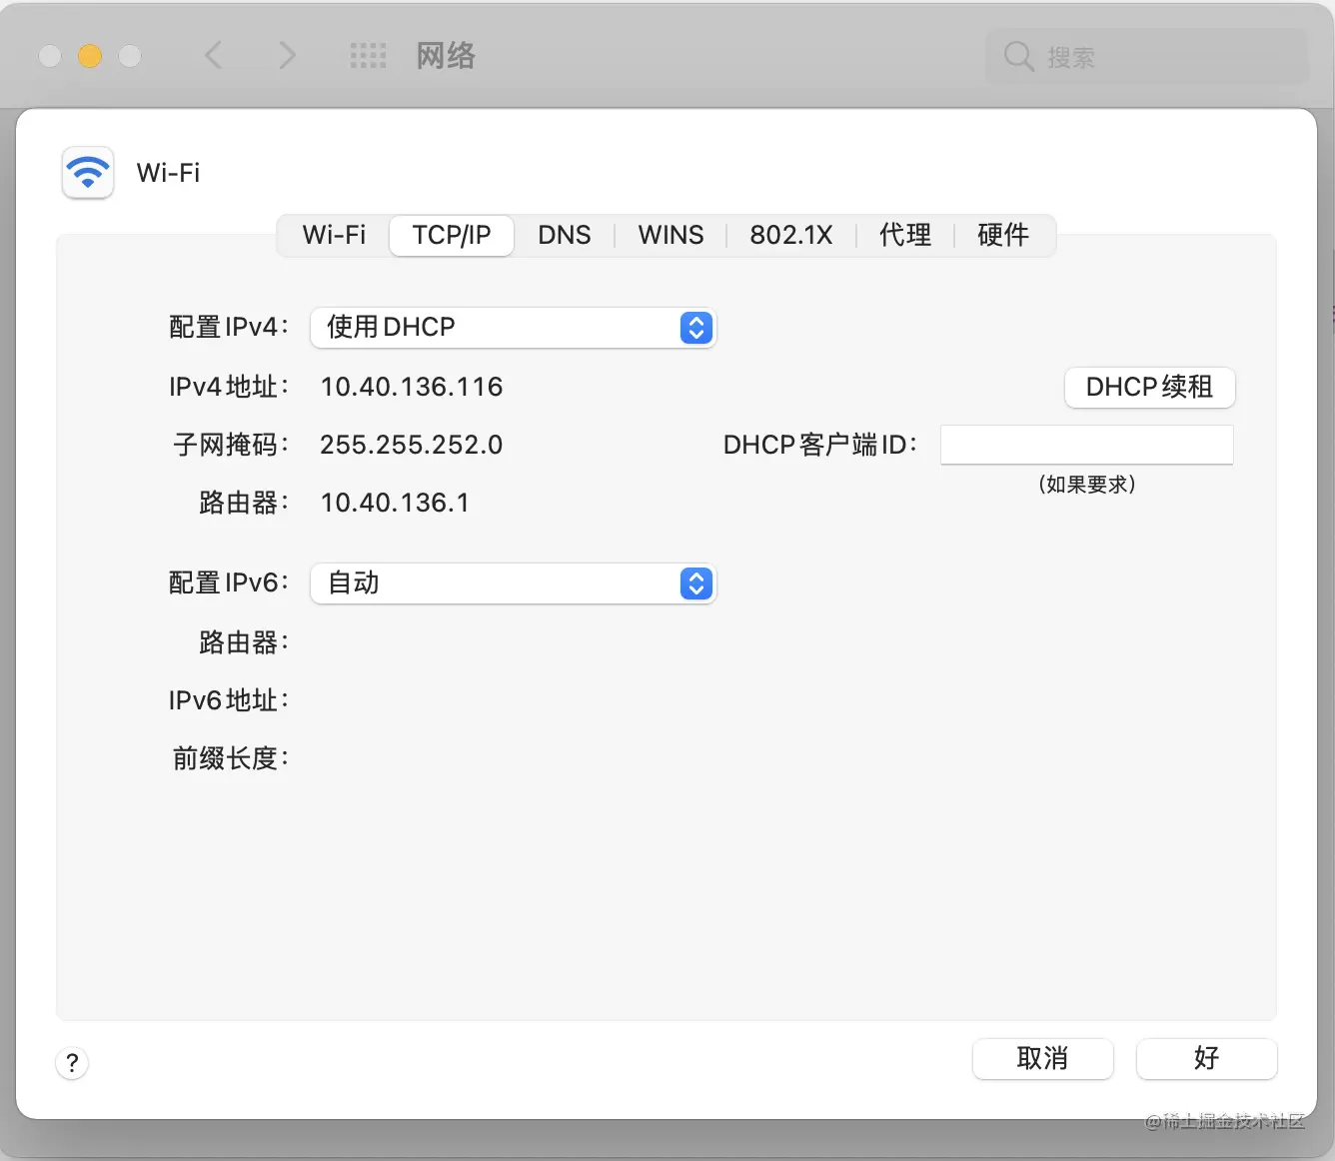
Task: Select router address 10.40.136.1
Action: [395, 504]
